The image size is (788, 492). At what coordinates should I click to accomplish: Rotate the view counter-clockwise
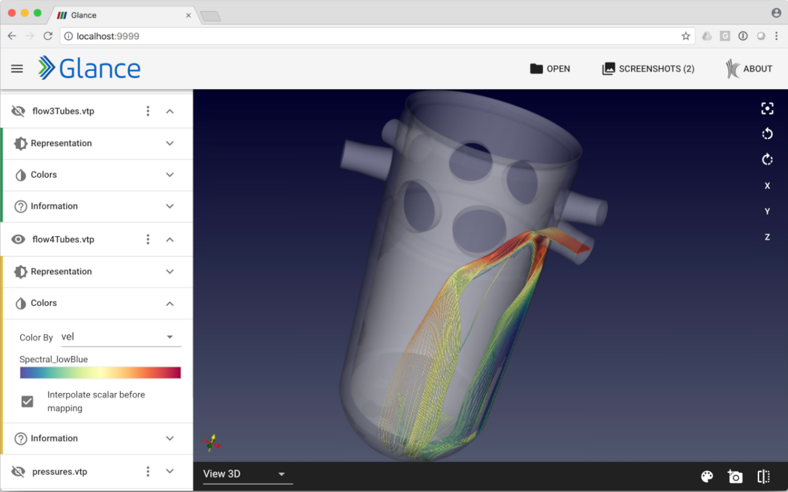click(767, 134)
